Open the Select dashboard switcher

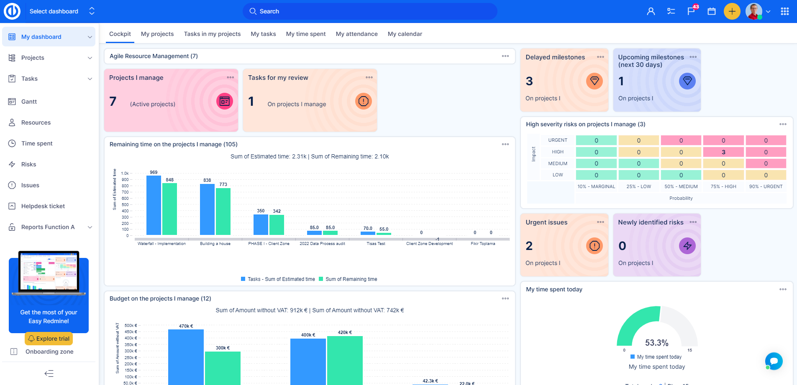(62, 11)
